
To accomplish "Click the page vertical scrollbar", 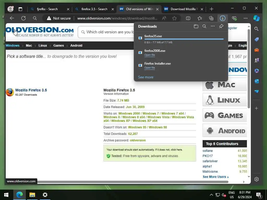I will (249, 69).
